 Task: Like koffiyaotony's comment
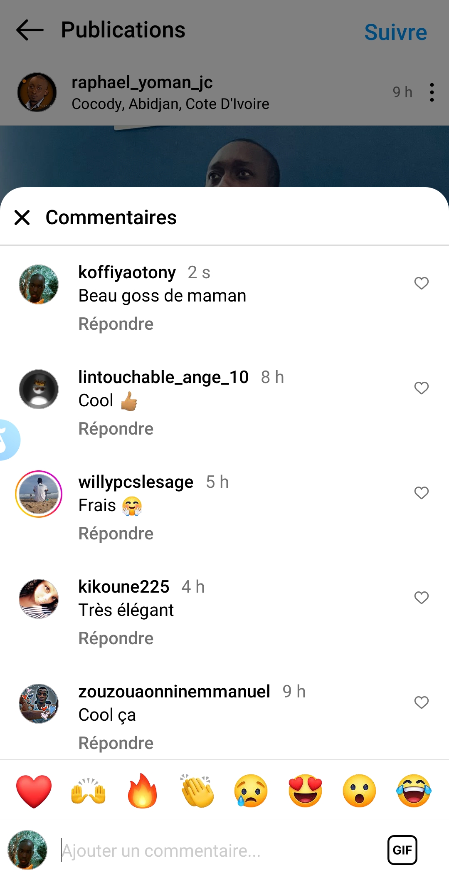tap(421, 283)
